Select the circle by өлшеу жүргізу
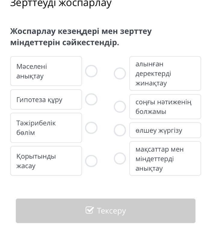 pos(120,130)
